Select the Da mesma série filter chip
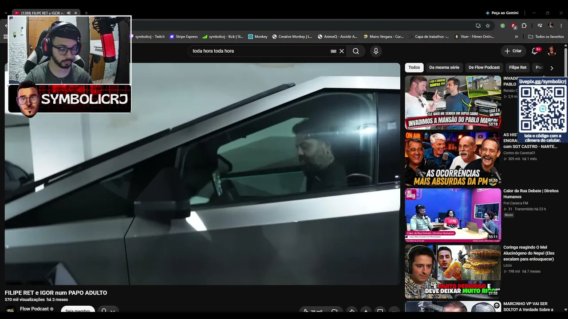 444,67
